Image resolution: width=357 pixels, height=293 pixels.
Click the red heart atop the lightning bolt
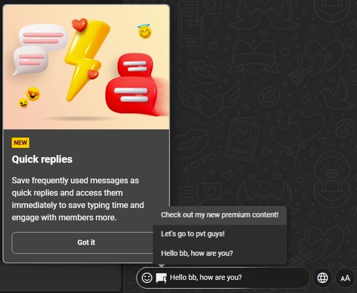(x=80, y=25)
